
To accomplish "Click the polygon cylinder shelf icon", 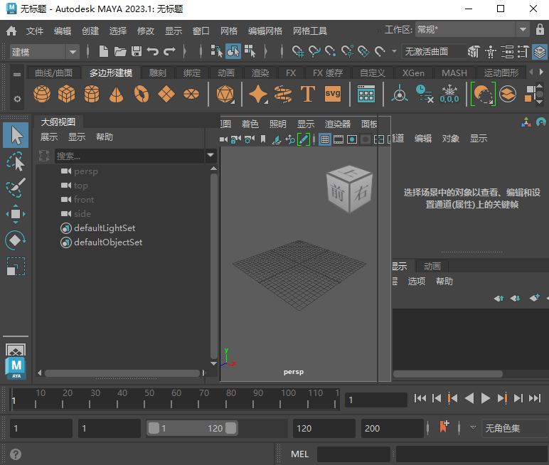I will (x=92, y=94).
